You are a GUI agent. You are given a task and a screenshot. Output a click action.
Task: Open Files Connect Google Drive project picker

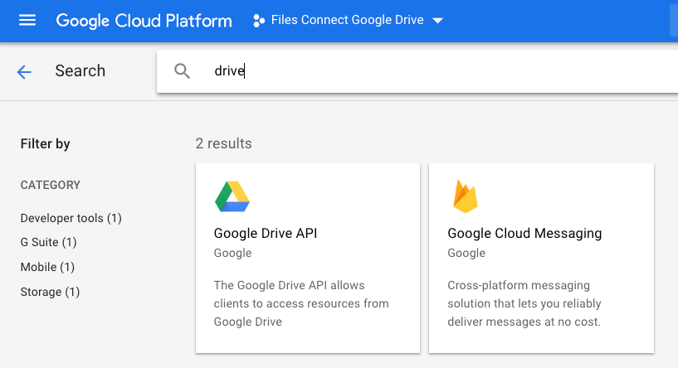(x=347, y=21)
